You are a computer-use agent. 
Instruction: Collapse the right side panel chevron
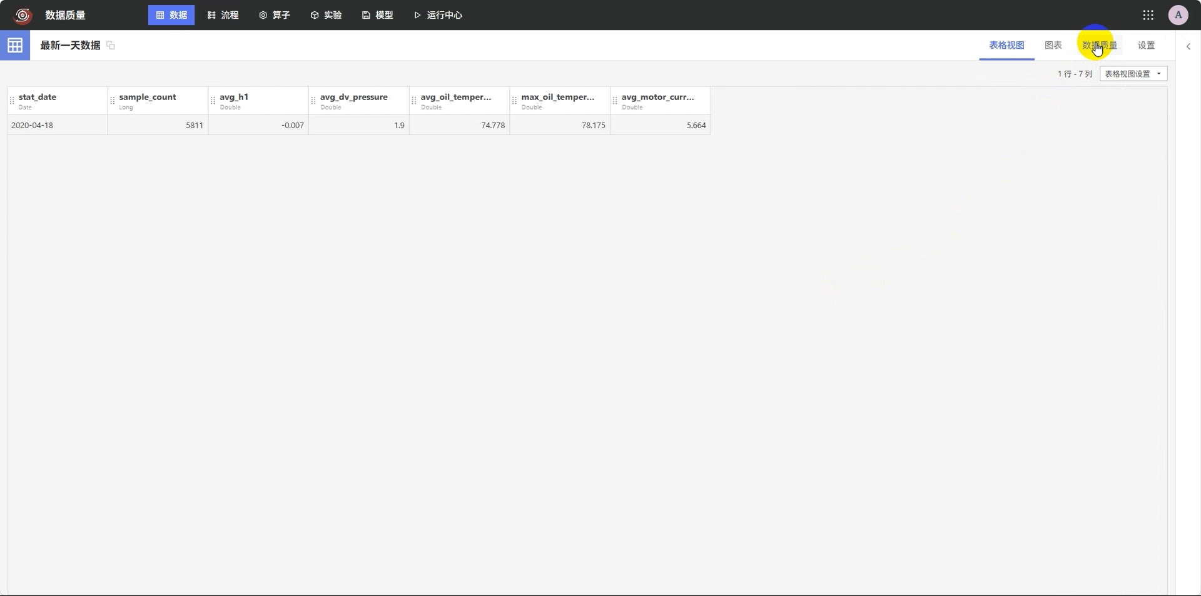(1188, 46)
